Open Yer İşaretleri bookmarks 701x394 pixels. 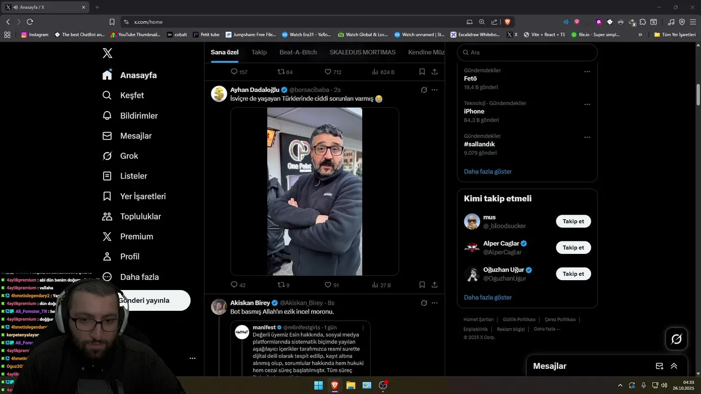pos(134,196)
